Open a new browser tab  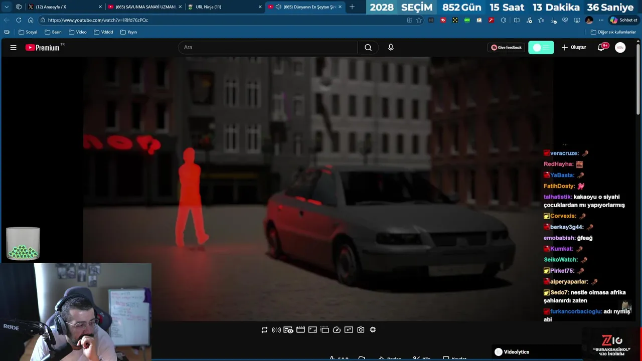[x=352, y=7]
